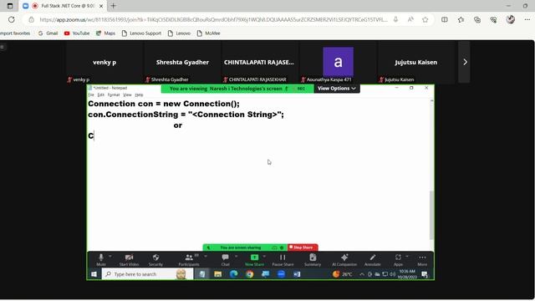
Task: Switch to the Full Stack .NET Core tab
Action: click(64, 6)
